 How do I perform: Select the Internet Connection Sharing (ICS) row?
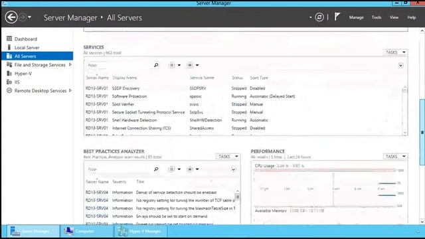pyautogui.click(x=243, y=128)
